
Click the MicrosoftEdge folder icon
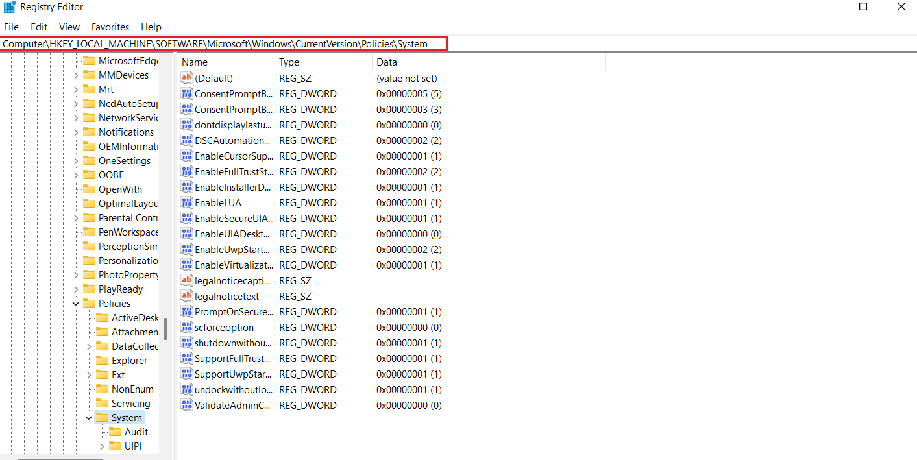[89, 61]
